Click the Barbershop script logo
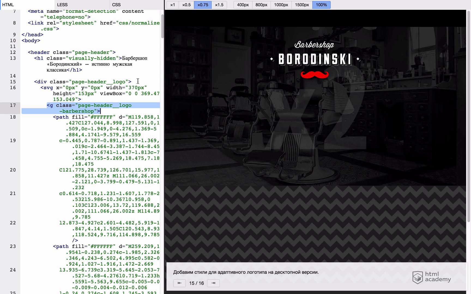The width and height of the screenshot is (471, 294). tap(314, 45)
